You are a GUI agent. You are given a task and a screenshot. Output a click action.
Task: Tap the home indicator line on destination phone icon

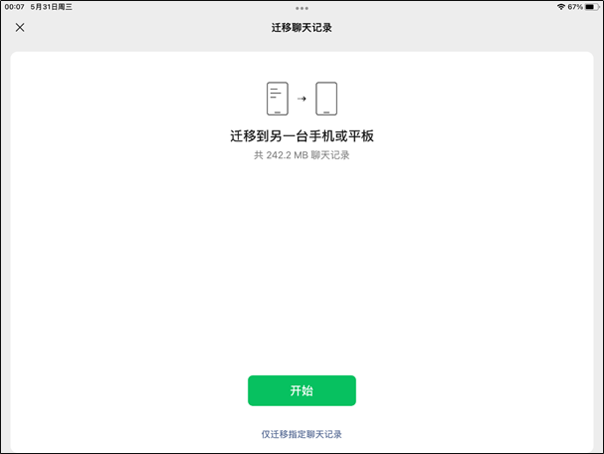tap(326, 113)
